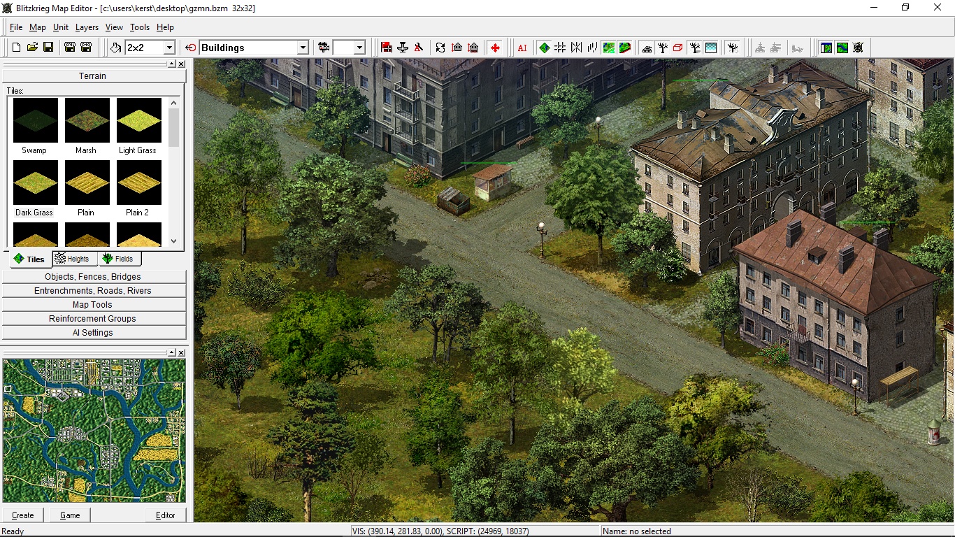This screenshot has width=955, height=537.
Task: Switch to the Tiles tab
Action: point(29,259)
